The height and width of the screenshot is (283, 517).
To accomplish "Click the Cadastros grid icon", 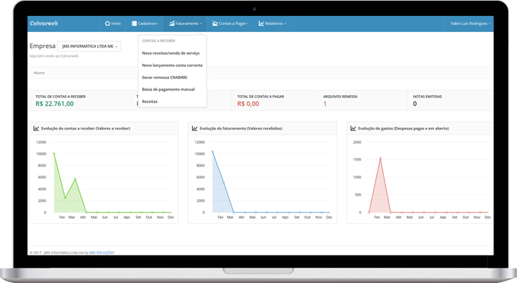I will pyautogui.click(x=134, y=24).
